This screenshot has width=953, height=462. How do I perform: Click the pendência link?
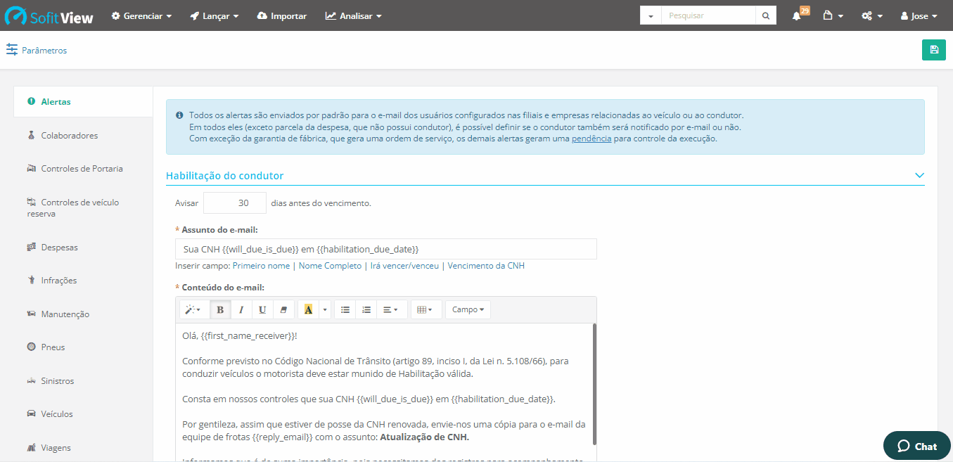click(x=591, y=139)
